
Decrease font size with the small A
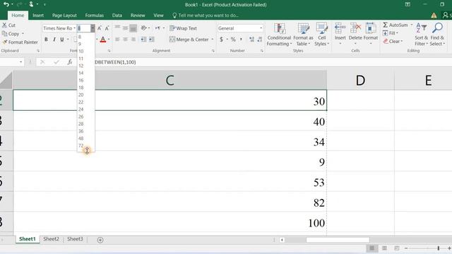tap(107, 28)
